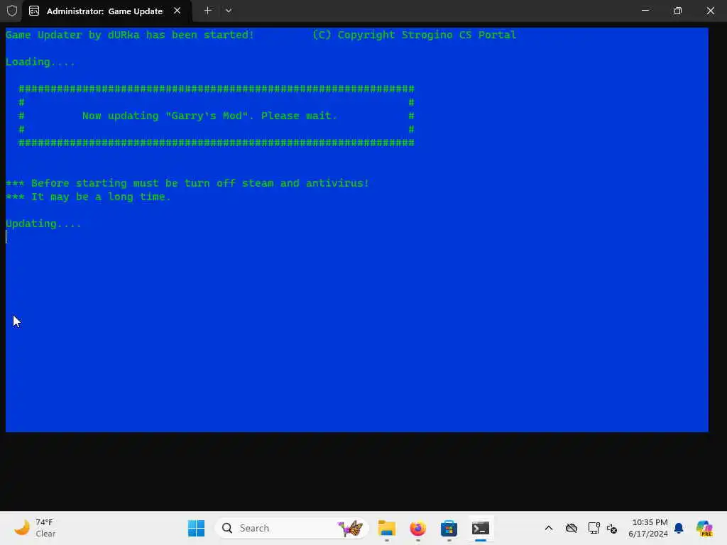Open Copilot preview from the taskbar
727x545 pixels.
point(704,528)
